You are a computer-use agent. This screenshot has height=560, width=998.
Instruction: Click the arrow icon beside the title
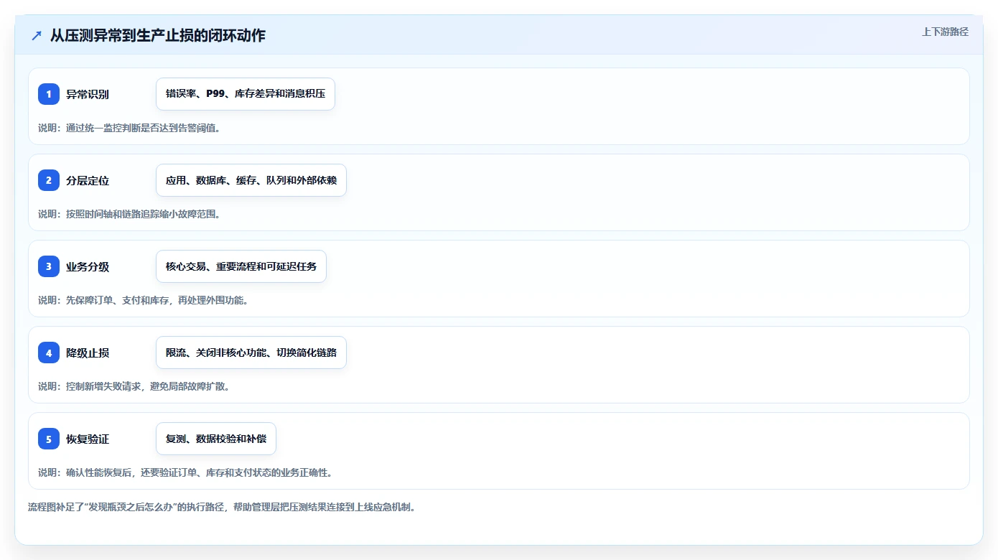37,35
